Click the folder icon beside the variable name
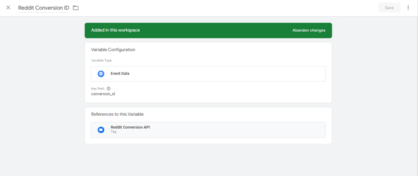 pos(76,8)
